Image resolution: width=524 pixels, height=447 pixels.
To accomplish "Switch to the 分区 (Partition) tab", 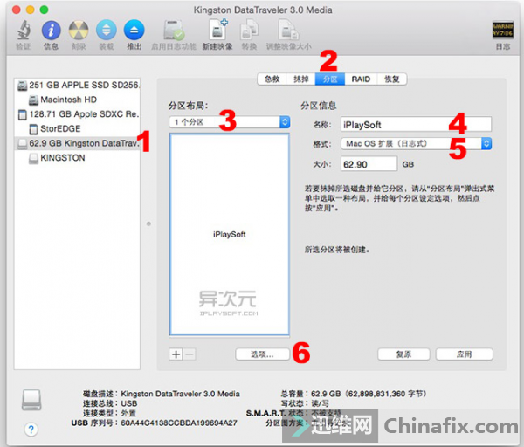I will click(330, 79).
